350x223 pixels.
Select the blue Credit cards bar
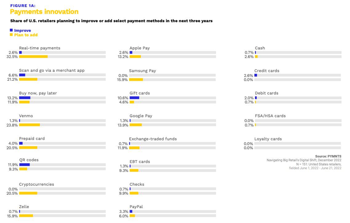coord(256,75)
